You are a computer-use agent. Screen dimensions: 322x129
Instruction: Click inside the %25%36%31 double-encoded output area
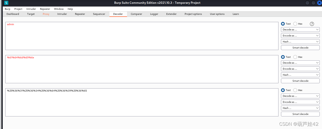(x=142, y=102)
